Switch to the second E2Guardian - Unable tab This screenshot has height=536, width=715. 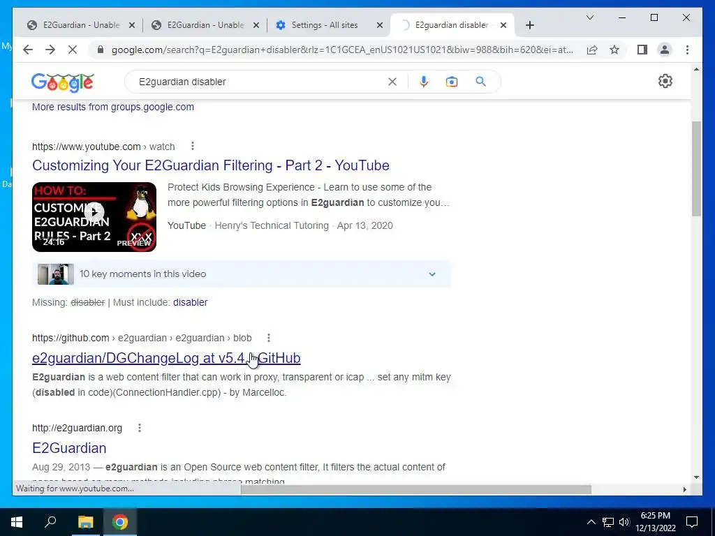point(205,25)
